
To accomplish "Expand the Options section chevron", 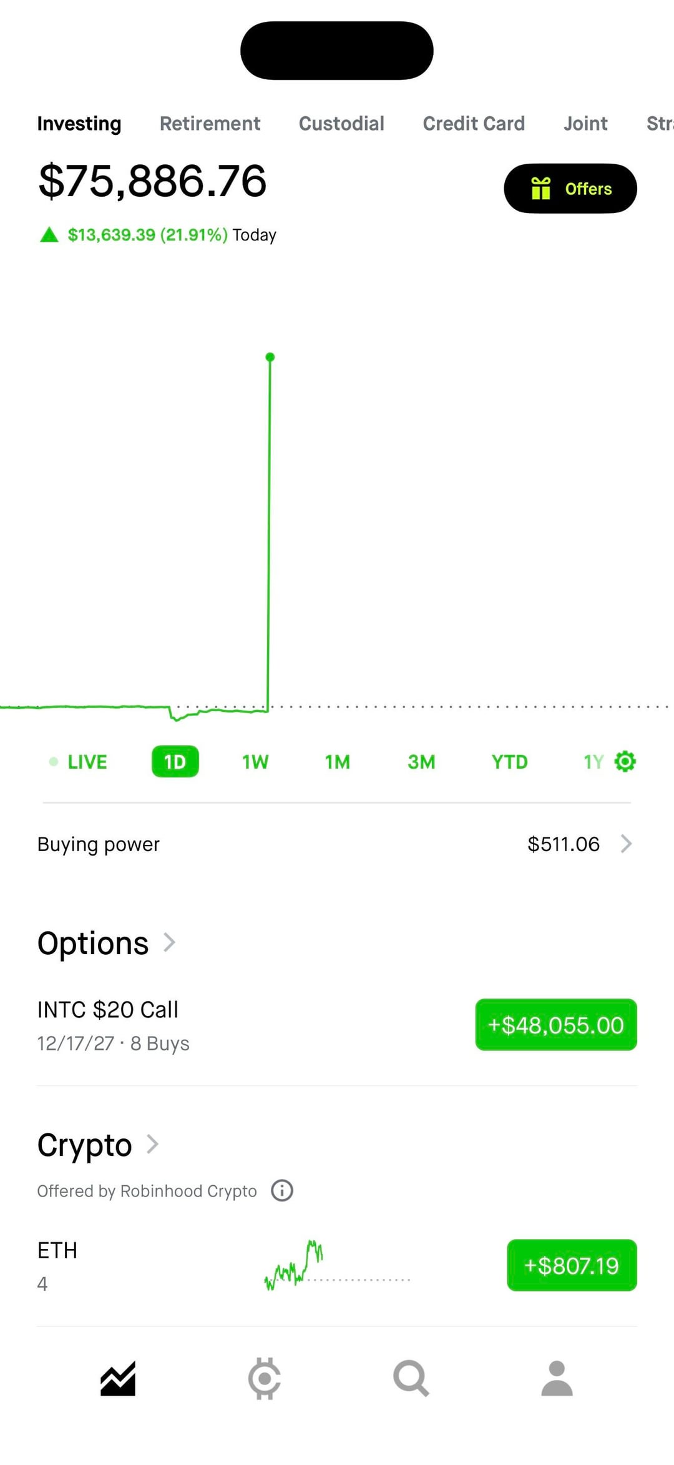I will [169, 942].
